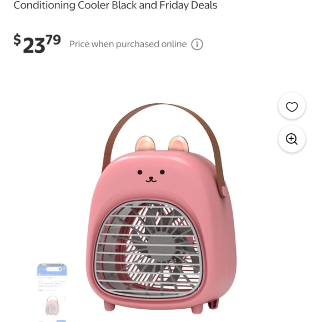This screenshot has height=322, width=322.
Task: Click the pink fan's grey front grille
Action: [x=148, y=249]
